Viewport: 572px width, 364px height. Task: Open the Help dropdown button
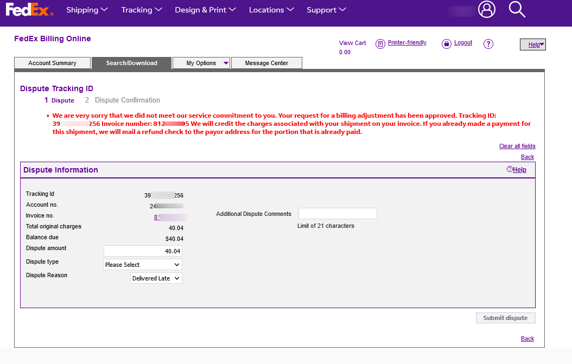[x=532, y=44]
